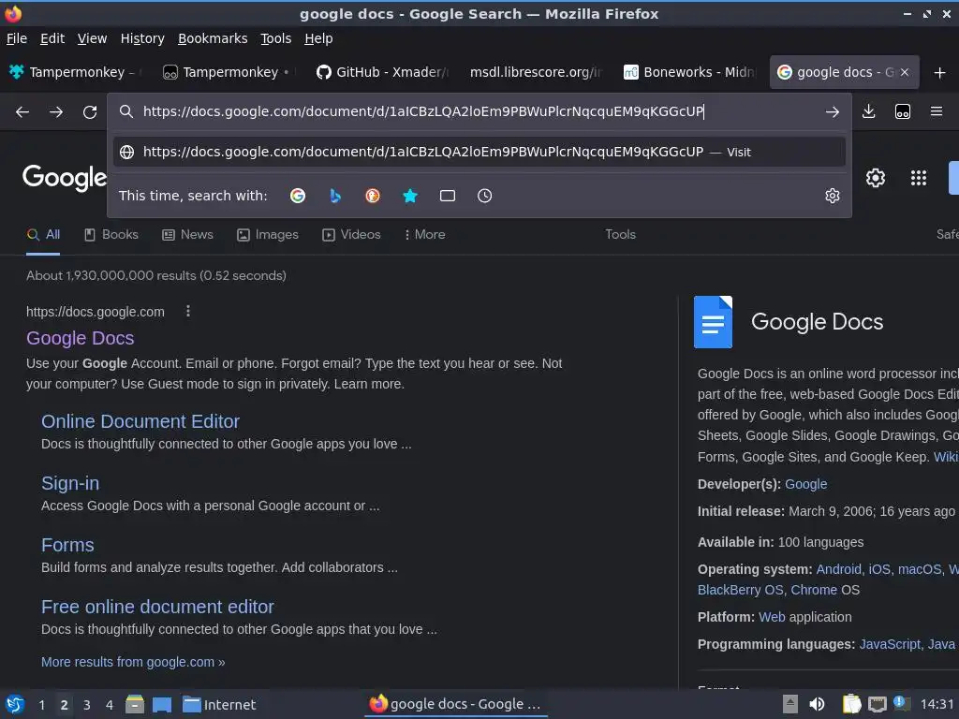Go back to the previous page
Viewport: 959px width, 719px height.
[x=22, y=112]
